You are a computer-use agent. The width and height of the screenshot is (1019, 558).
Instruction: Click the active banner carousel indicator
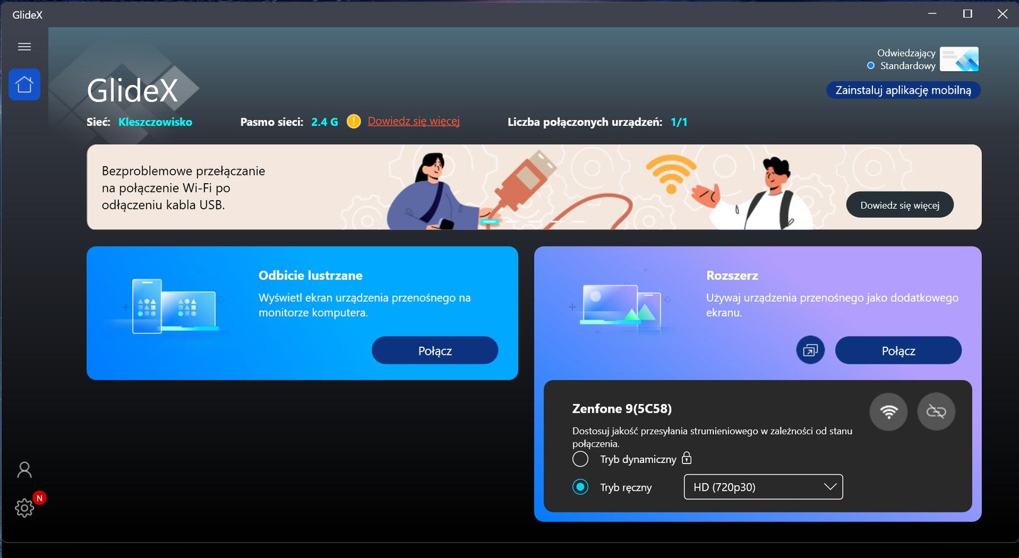pos(490,221)
